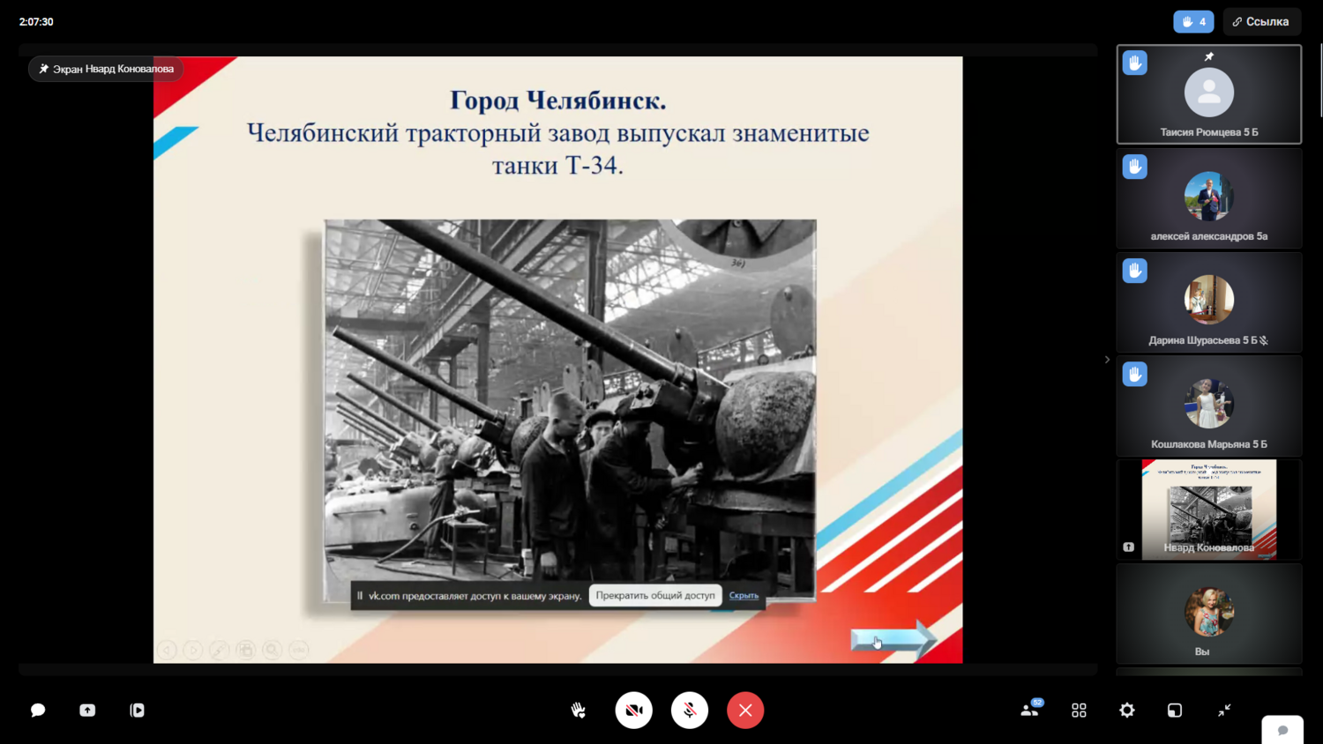
Task: End the call with the red X button
Action: (x=745, y=710)
